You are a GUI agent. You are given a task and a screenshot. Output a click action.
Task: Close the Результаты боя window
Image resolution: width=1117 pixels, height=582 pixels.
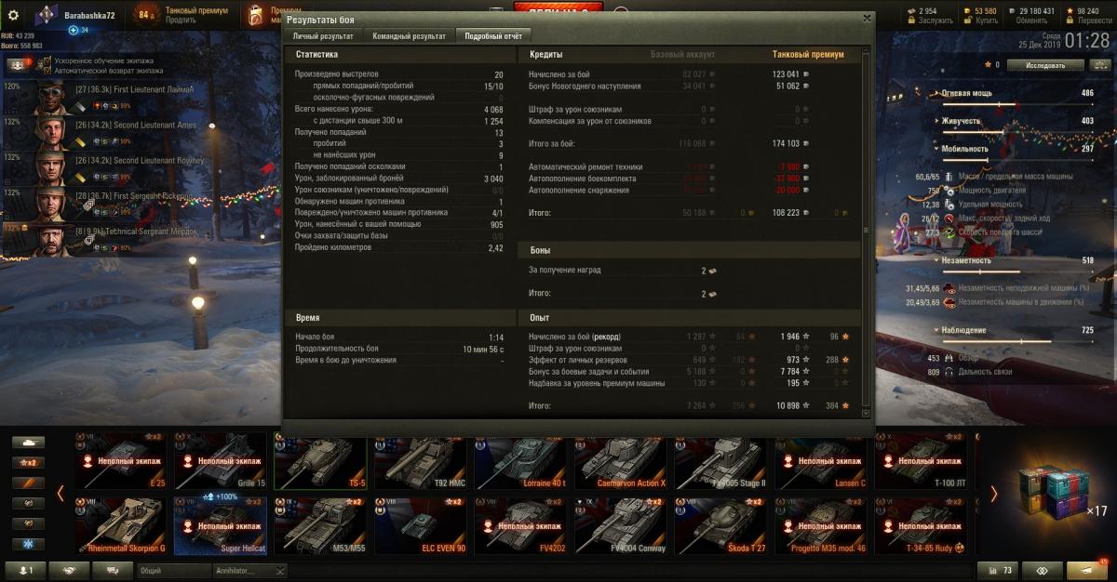pos(866,19)
